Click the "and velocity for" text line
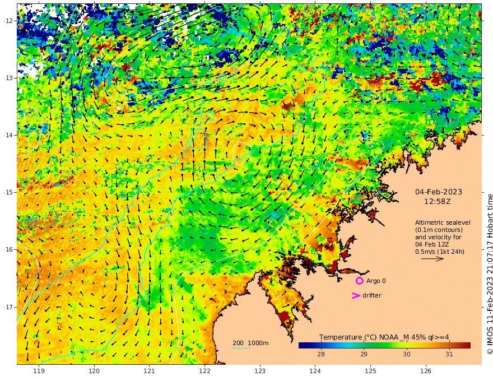 click(438, 237)
